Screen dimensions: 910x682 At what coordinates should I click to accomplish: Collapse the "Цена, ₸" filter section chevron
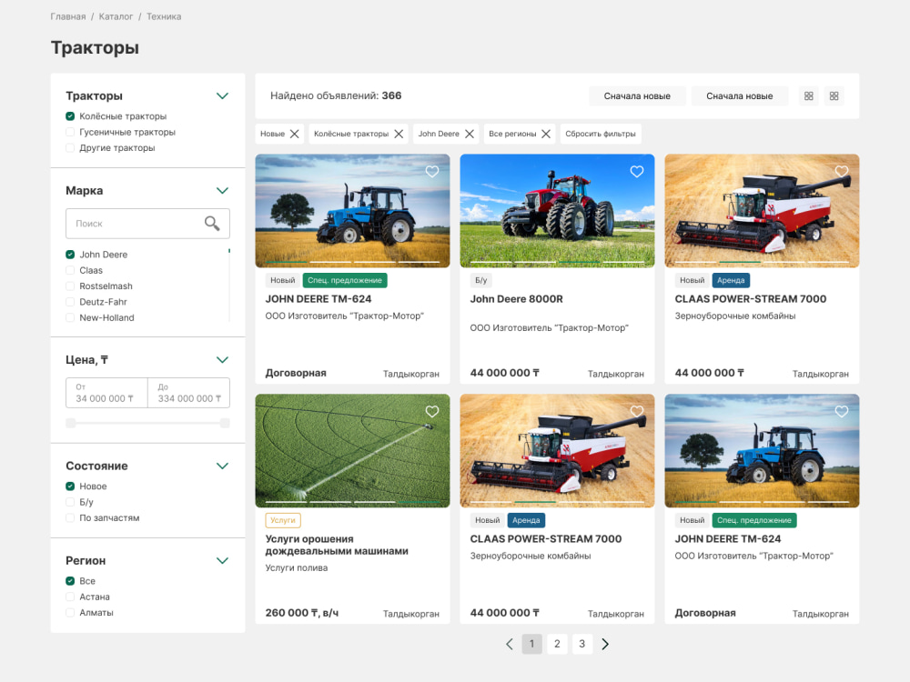pyautogui.click(x=222, y=359)
